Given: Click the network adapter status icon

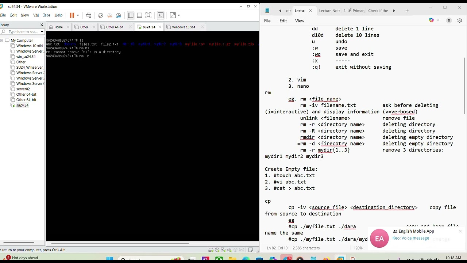Looking at the screenshot, I should click(x=223, y=250).
